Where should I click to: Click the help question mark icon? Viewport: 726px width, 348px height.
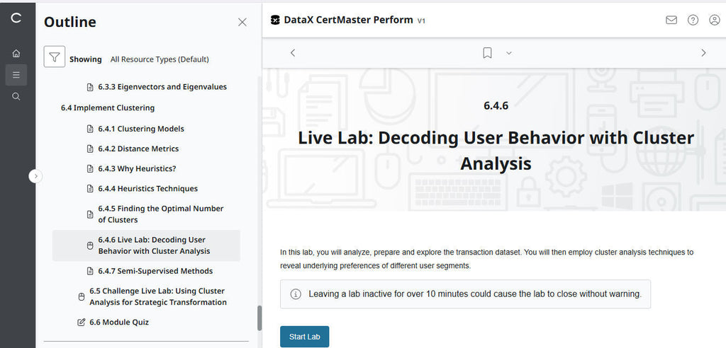click(693, 20)
